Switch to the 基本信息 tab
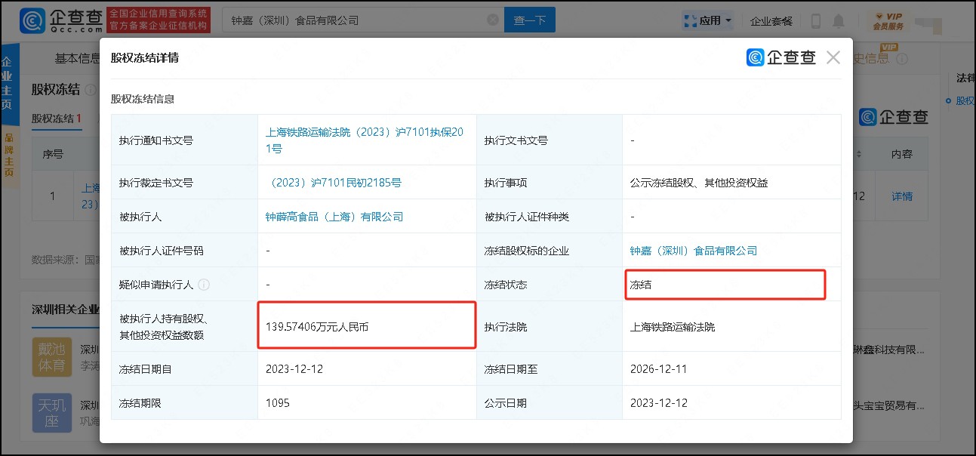The width and height of the screenshot is (976, 456). pos(77,58)
